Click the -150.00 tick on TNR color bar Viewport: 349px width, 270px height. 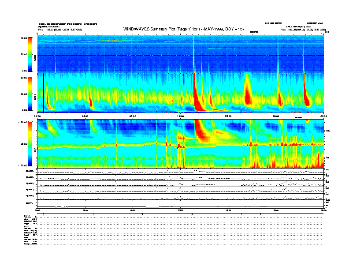tap(23, 165)
